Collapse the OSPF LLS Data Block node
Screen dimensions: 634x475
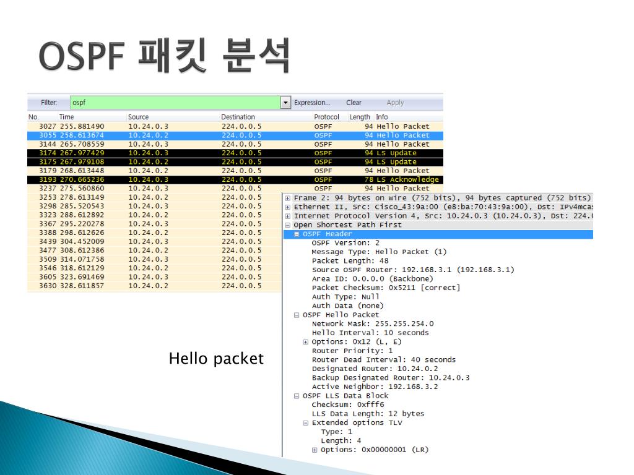(297, 396)
